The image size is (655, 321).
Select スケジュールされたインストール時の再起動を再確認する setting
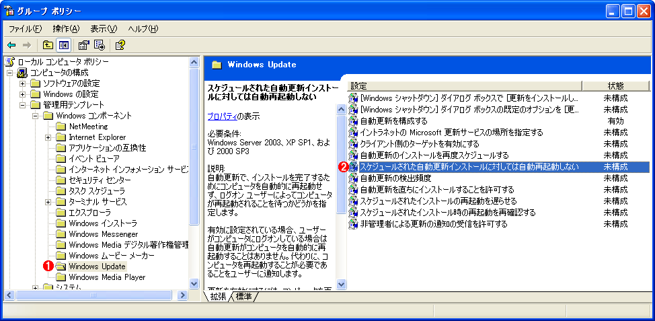pyautogui.click(x=448, y=213)
